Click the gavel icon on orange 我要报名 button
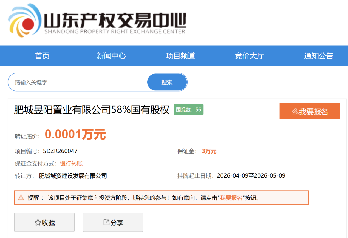 [x=295, y=112]
